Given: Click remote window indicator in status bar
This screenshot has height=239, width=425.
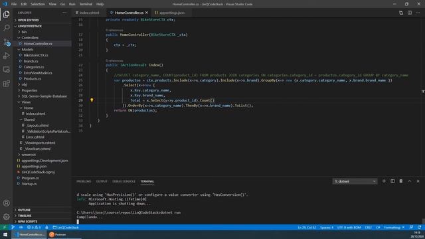Looking at the screenshot, I should point(5,227).
